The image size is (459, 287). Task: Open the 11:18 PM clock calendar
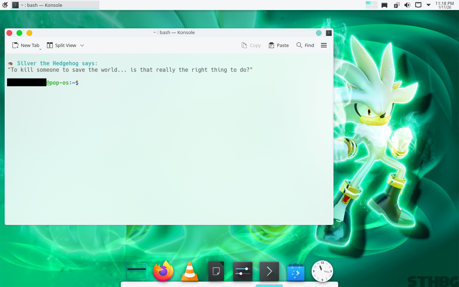click(x=445, y=5)
